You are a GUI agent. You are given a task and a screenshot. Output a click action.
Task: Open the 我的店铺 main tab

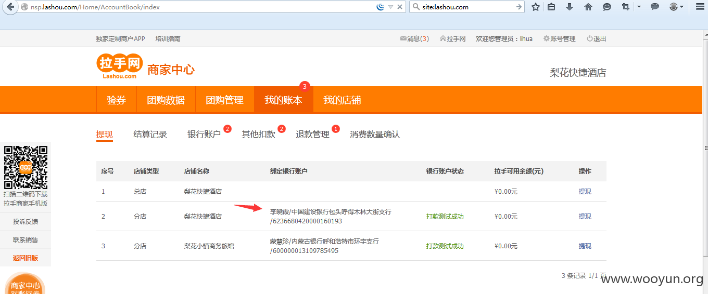[x=342, y=100]
